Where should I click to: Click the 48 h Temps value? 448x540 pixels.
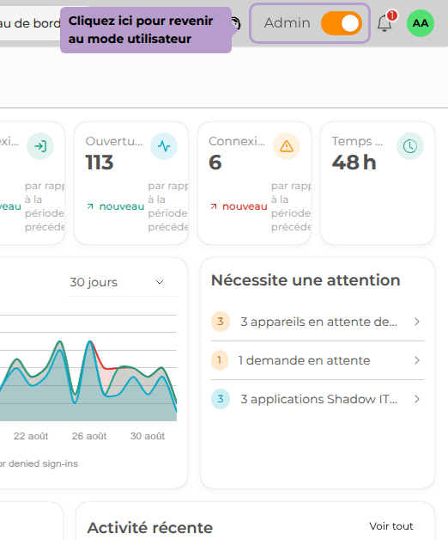(354, 163)
